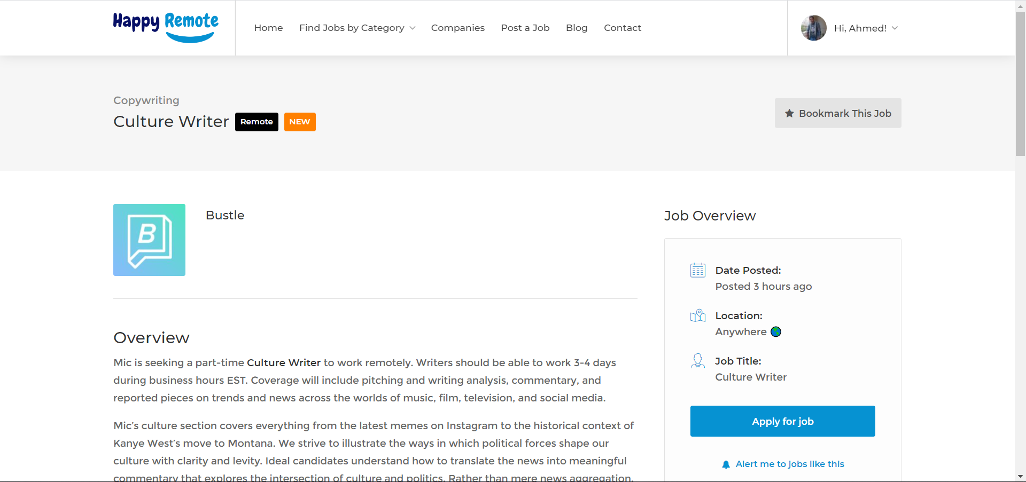Click the Bustle company name
The height and width of the screenshot is (482, 1026).
[224, 215]
